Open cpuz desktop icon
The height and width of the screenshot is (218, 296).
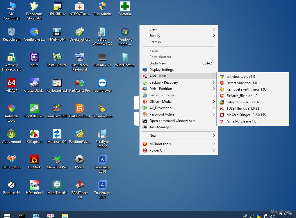pyautogui.click(x=34, y=60)
